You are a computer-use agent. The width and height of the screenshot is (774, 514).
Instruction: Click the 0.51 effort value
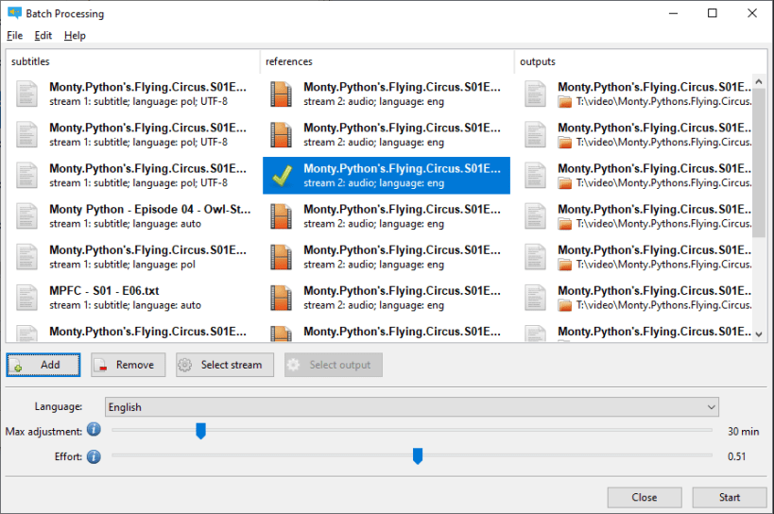[x=736, y=456]
